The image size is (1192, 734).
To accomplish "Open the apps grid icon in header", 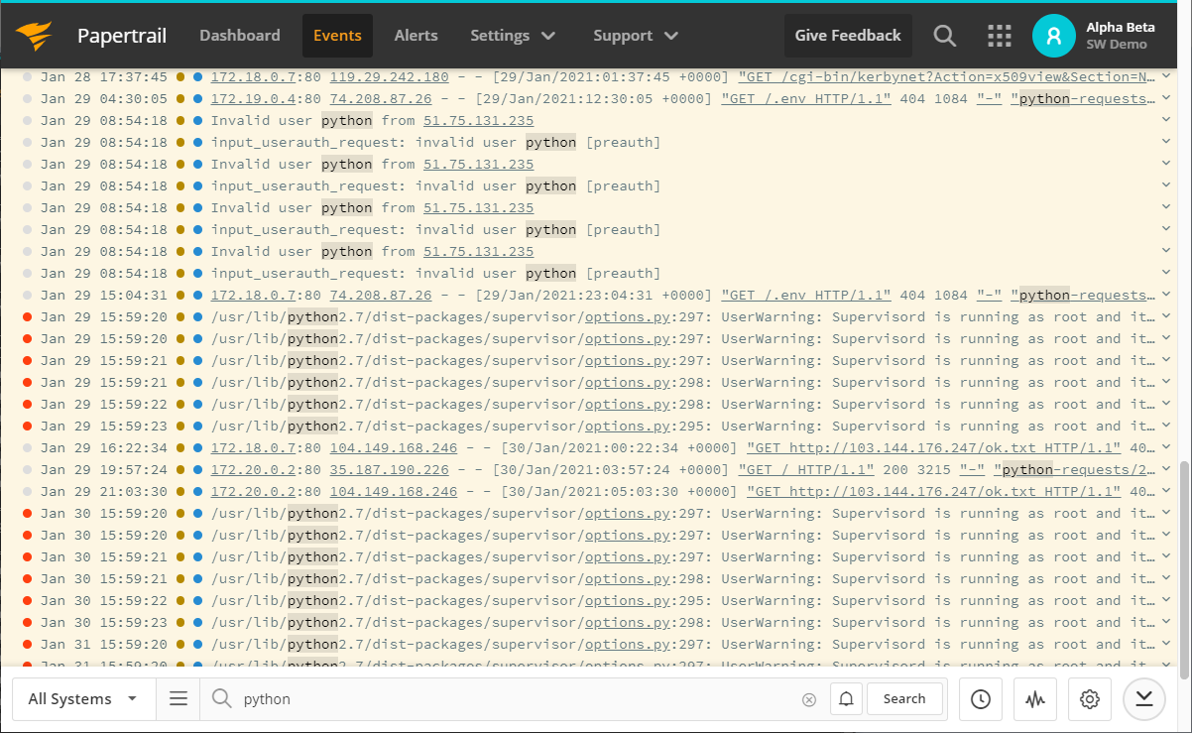I will [x=999, y=36].
